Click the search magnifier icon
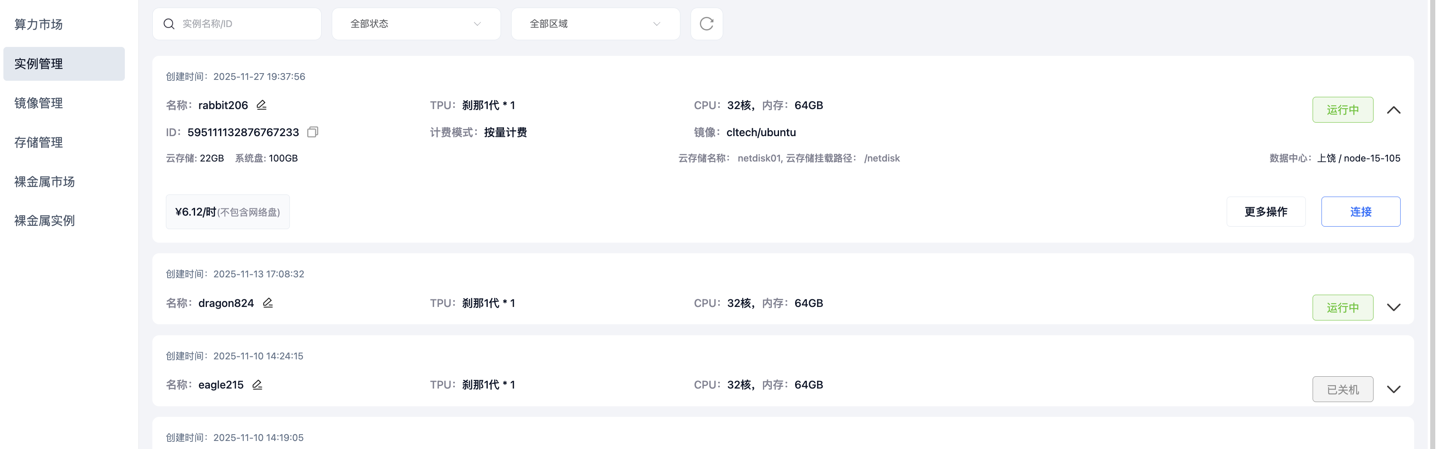 pyautogui.click(x=169, y=23)
